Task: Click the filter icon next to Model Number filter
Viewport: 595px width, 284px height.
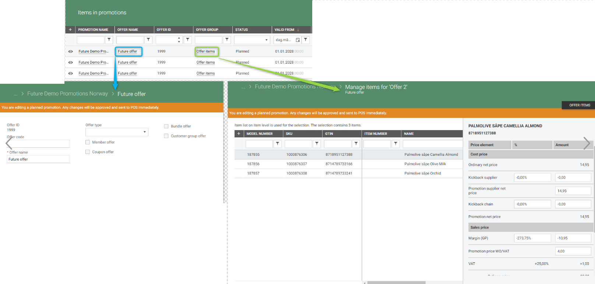Action: [278, 144]
